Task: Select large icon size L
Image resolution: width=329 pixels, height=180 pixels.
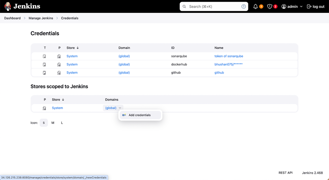Action: coord(62,123)
